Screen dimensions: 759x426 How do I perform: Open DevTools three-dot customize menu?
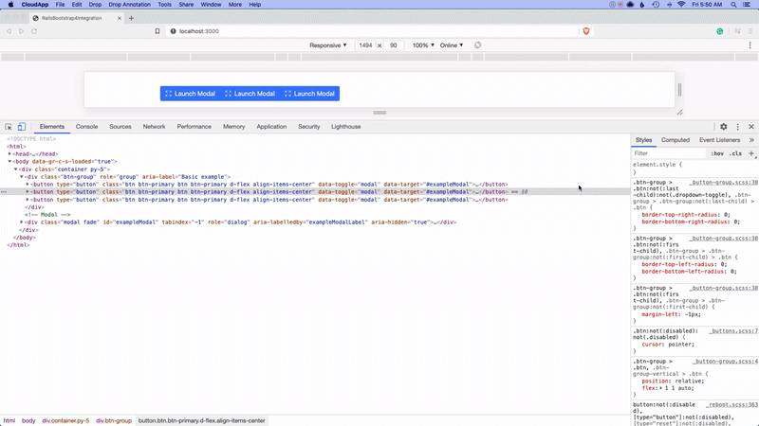737,127
